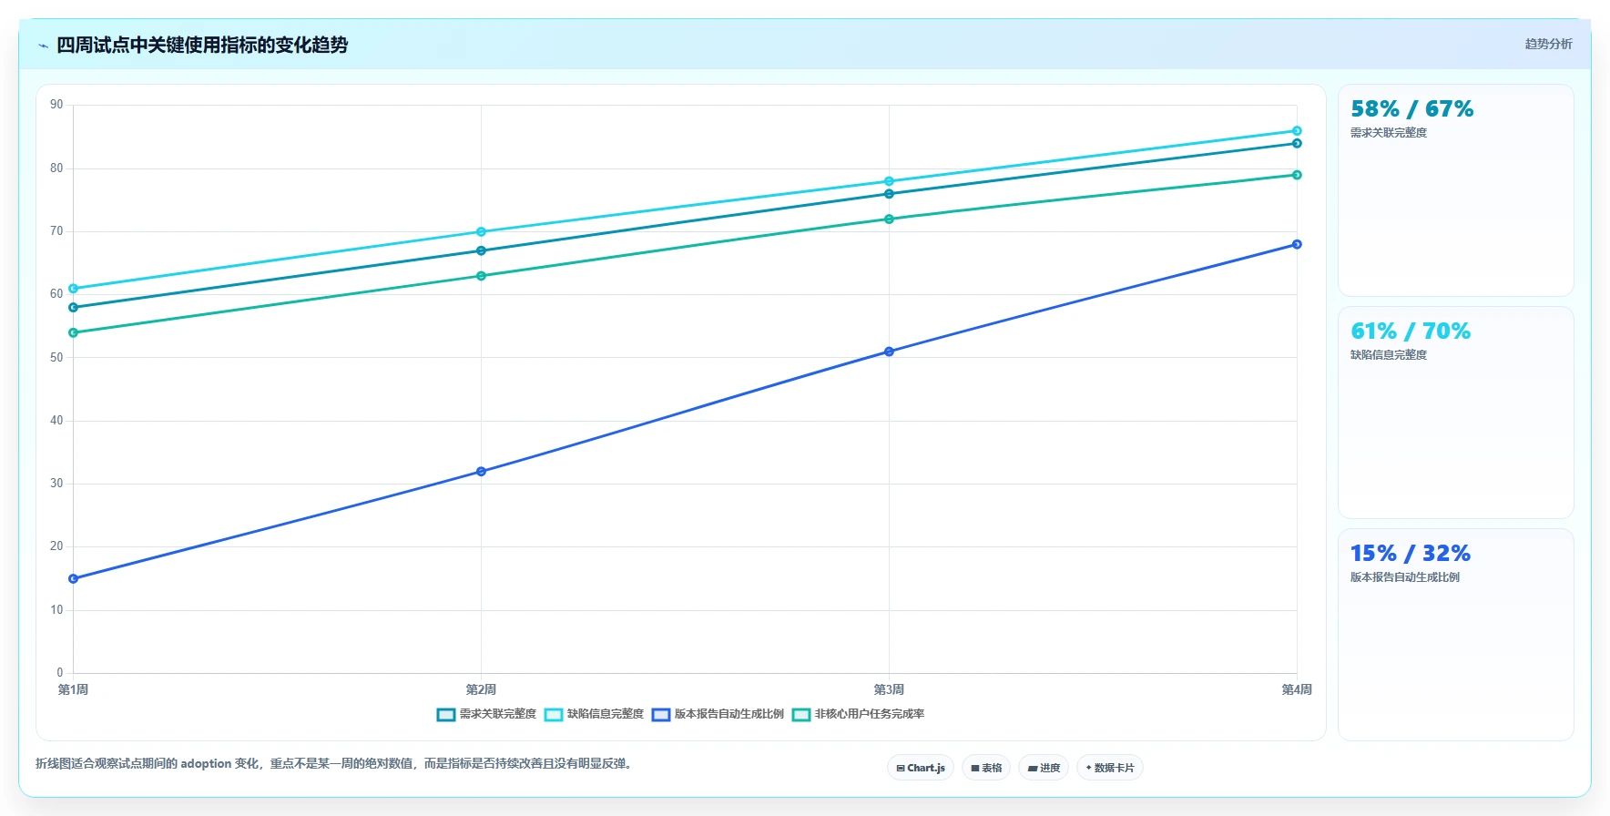Select the 58% / 67% stat value
This screenshot has width=1610, height=816.
pos(1411,109)
